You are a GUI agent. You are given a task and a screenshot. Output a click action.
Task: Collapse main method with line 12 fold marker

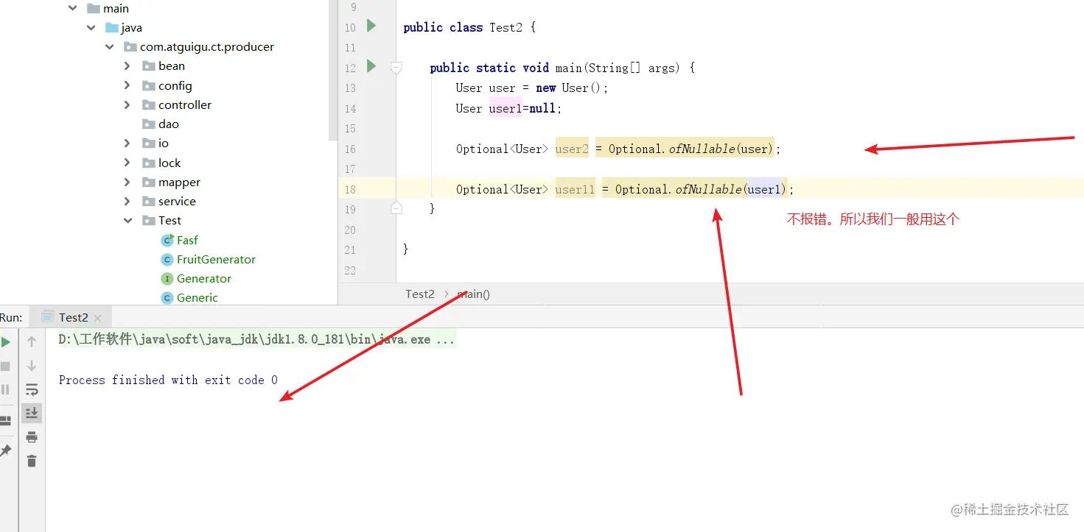pyautogui.click(x=396, y=68)
